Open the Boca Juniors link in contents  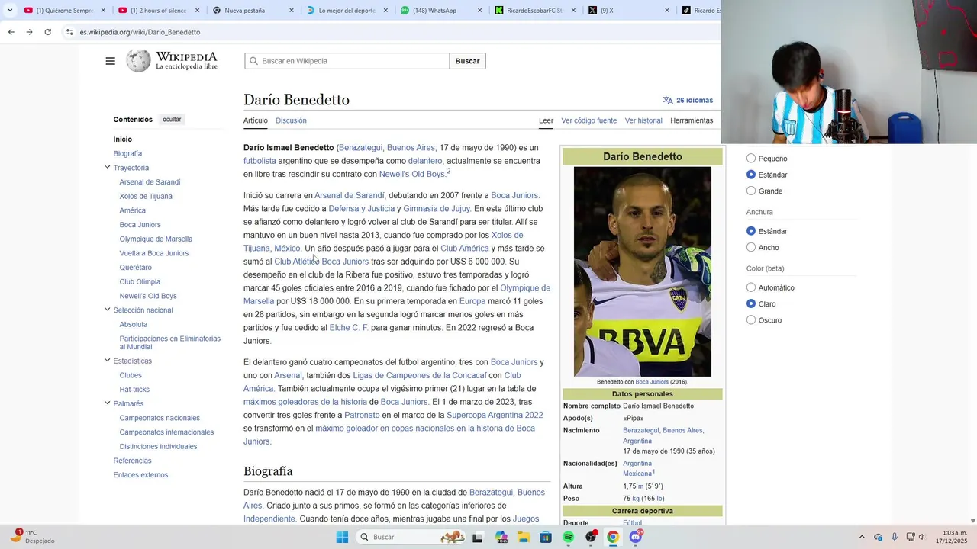tap(140, 225)
